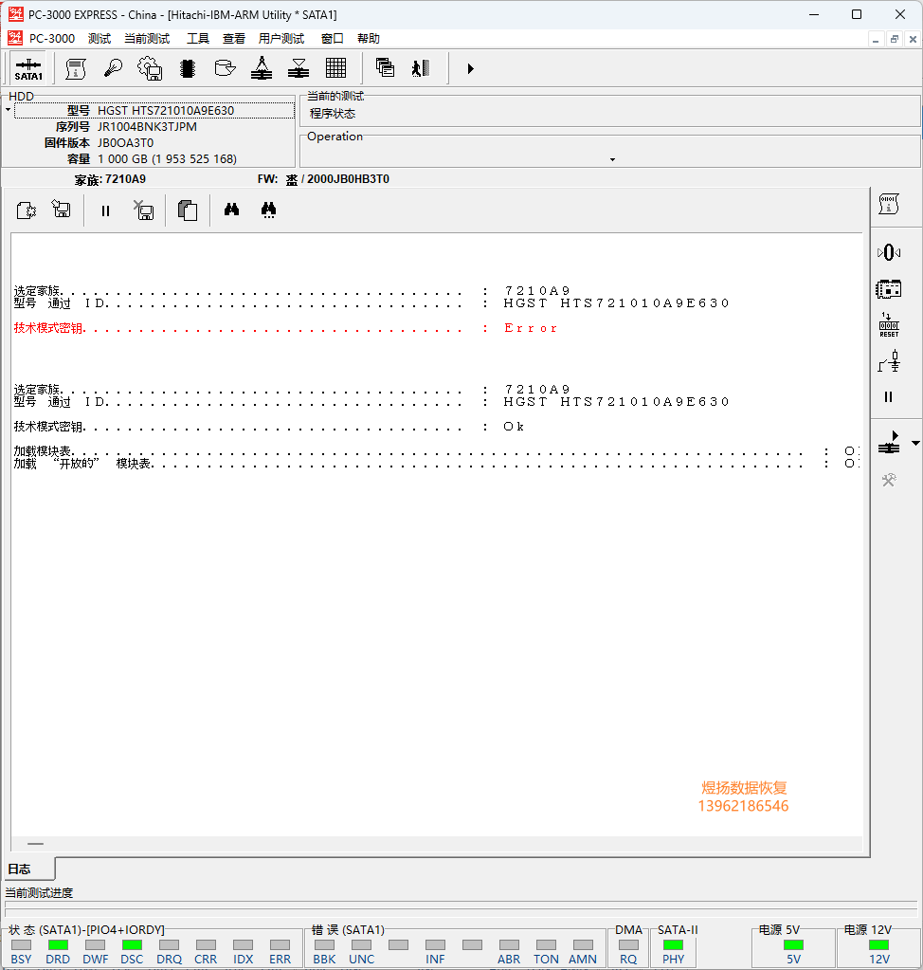
Task: Click the find next binoculars icon
Action: tap(268, 210)
